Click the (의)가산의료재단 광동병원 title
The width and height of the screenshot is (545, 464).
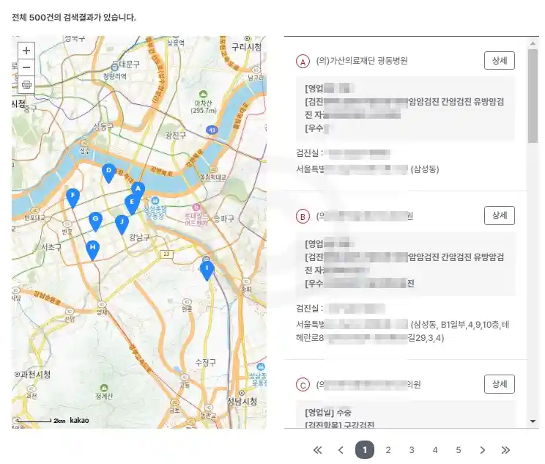click(x=361, y=61)
